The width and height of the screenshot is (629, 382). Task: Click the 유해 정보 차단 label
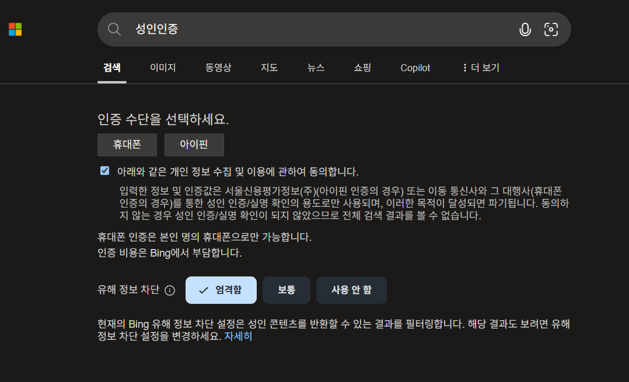point(128,290)
